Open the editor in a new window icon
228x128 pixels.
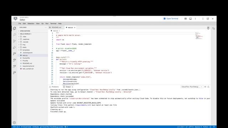pyautogui.click(x=208, y=19)
